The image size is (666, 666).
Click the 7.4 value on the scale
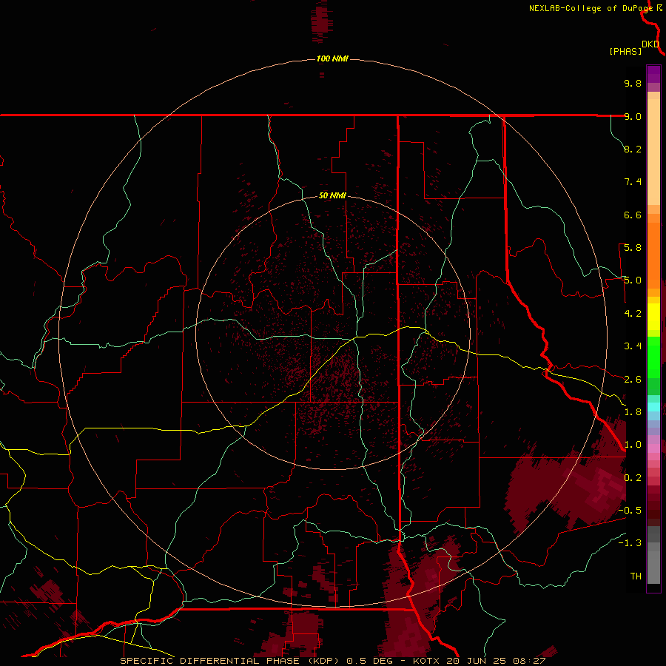(x=633, y=182)
